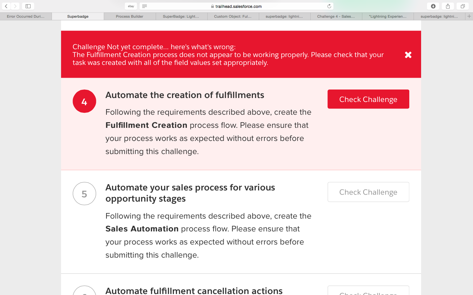Go back to the previous page
The height and width of the screenshot is (295, 473).
point(6,6)
